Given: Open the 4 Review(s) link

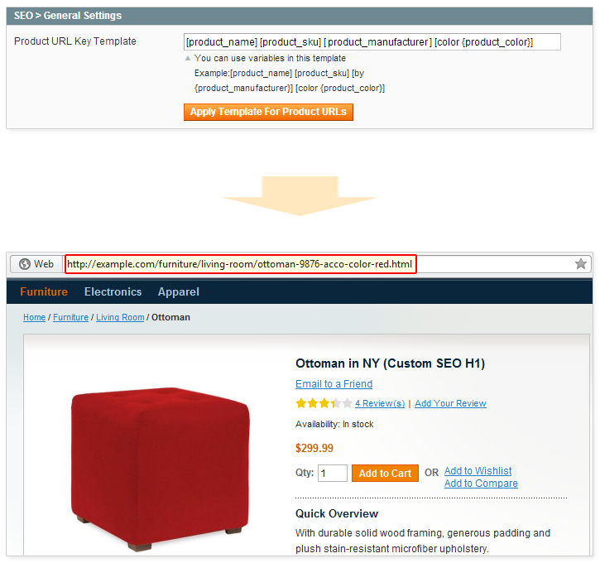Looking at the screenshot, I should tap(380, 403).
